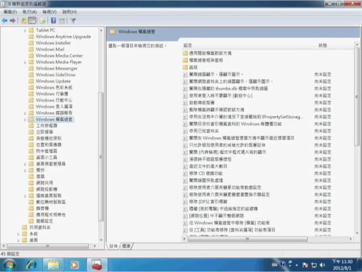Click the Export List toolbar icon
Image resolution: width=362 pixels, height=272 pixels.
(x=43, y=20)
